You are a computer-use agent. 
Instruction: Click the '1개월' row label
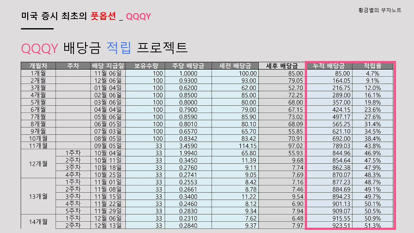pos(38,73)
